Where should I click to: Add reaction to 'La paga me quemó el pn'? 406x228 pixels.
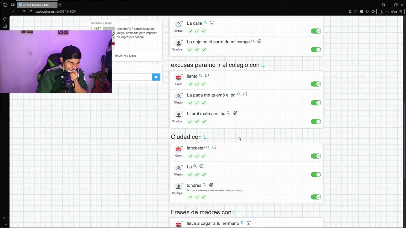pyautogui.click(x=245, y=94)
